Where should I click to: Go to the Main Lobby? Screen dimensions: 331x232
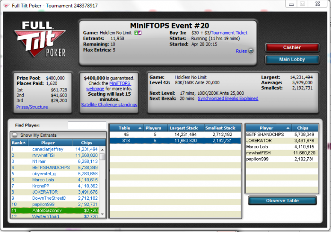[292, 59]
